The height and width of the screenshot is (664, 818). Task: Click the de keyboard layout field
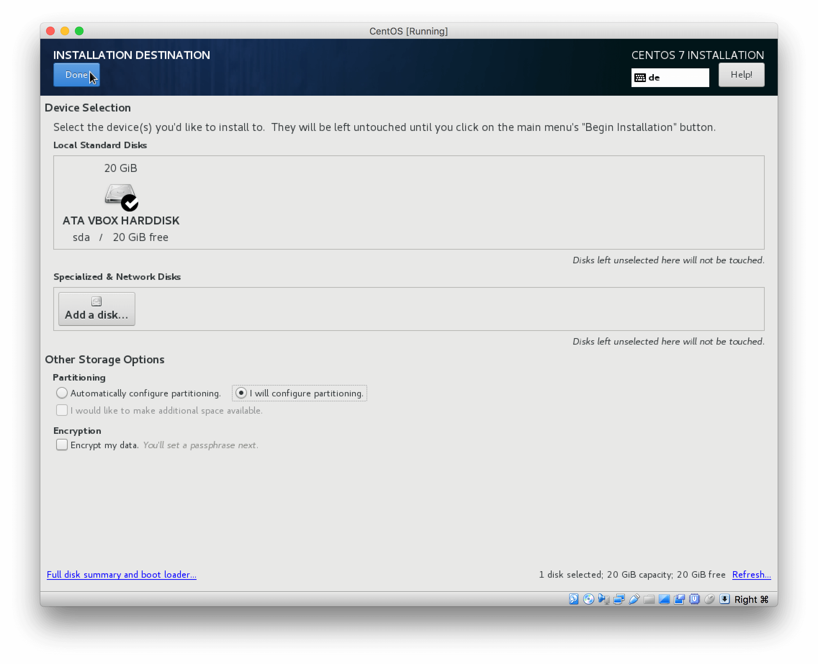(670, 78)
